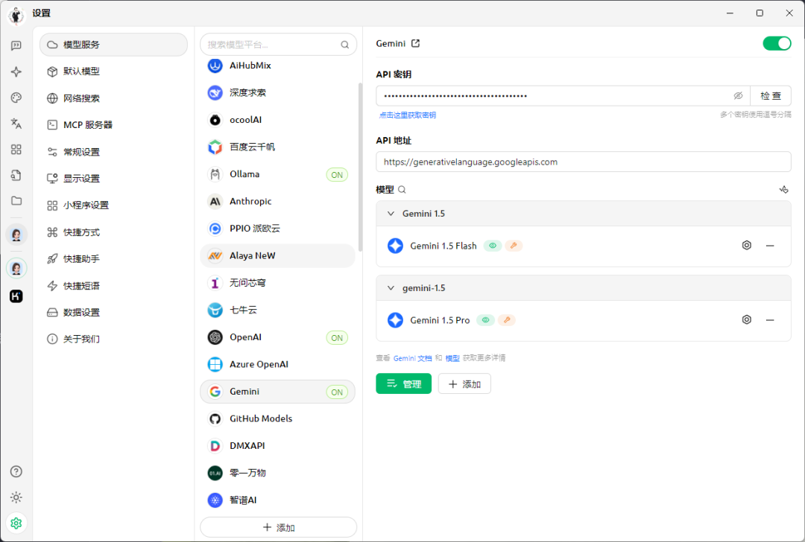Image resolution: width=805 pixels, height=542 pixels.
Task: Toggle the sun theme icon
Action: [x=16, y=497]
